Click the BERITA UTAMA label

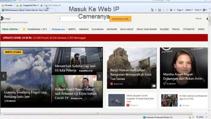coord(13,52)
